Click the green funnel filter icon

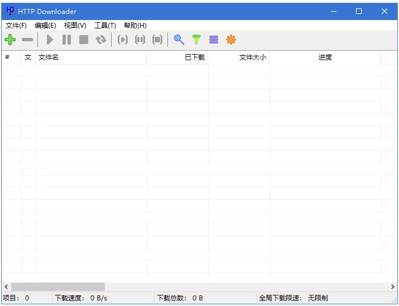196,40
